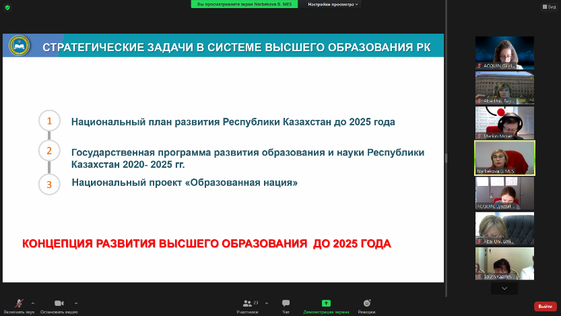Viewport: 561px width, 316px height.
Task: Open the Настройки просмотра dropdown
Action: tap(333, 4)
